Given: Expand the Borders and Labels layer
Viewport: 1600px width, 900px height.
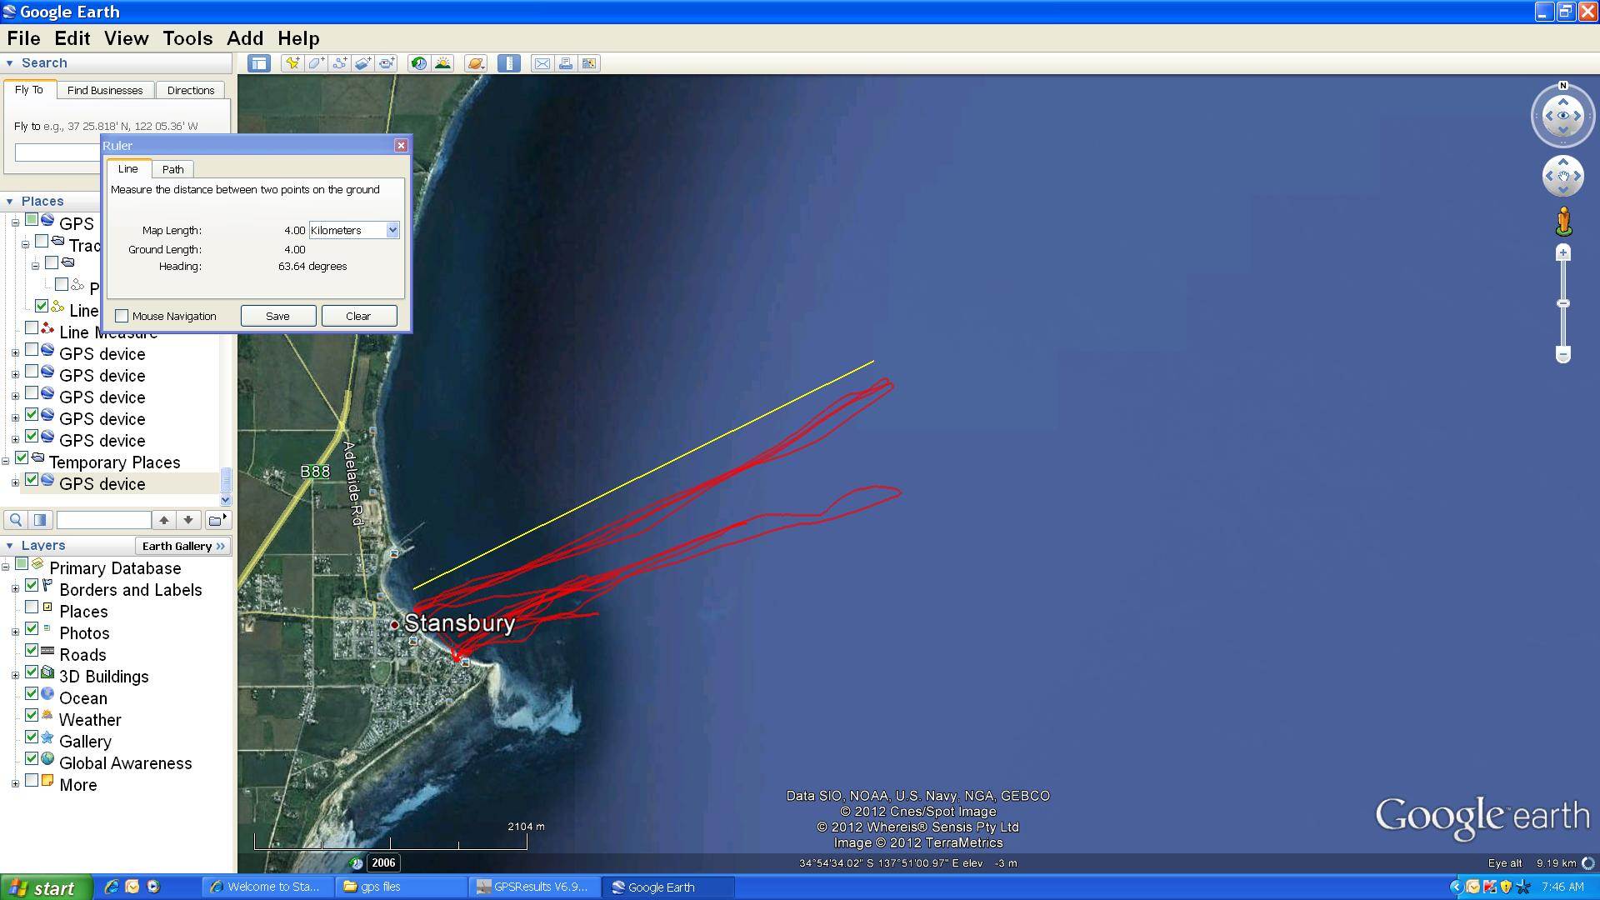Looking at the screenshot, I should 15,589.
